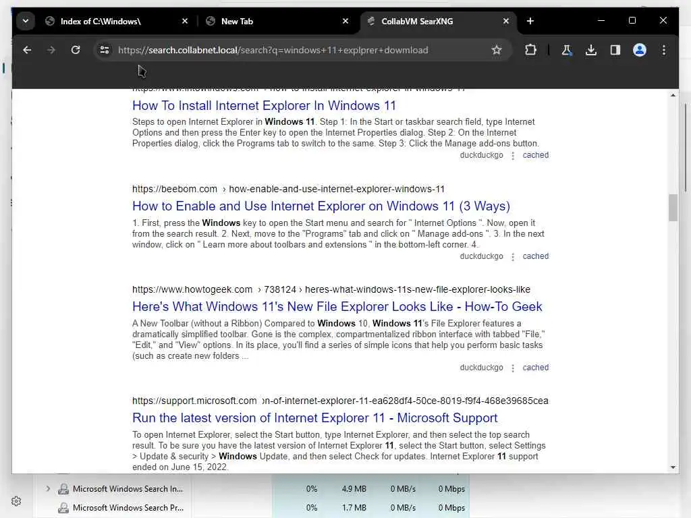
Task: Click the forward navigation arrow
Action: click(x=51, y=50)
